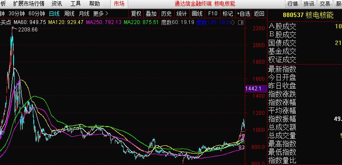Viewport: 342px width, 165px height.
Task: Open the 资讯 menu
Action: pos(57,3)
